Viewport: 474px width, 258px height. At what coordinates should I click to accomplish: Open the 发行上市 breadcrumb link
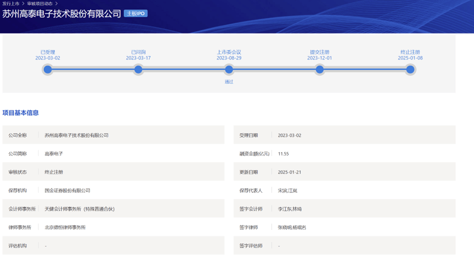coord(11,4)
